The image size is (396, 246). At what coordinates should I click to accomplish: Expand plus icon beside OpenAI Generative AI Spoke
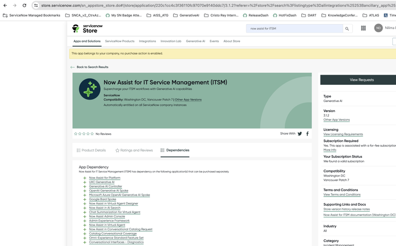pyautogui.click(x=84, y=191)
